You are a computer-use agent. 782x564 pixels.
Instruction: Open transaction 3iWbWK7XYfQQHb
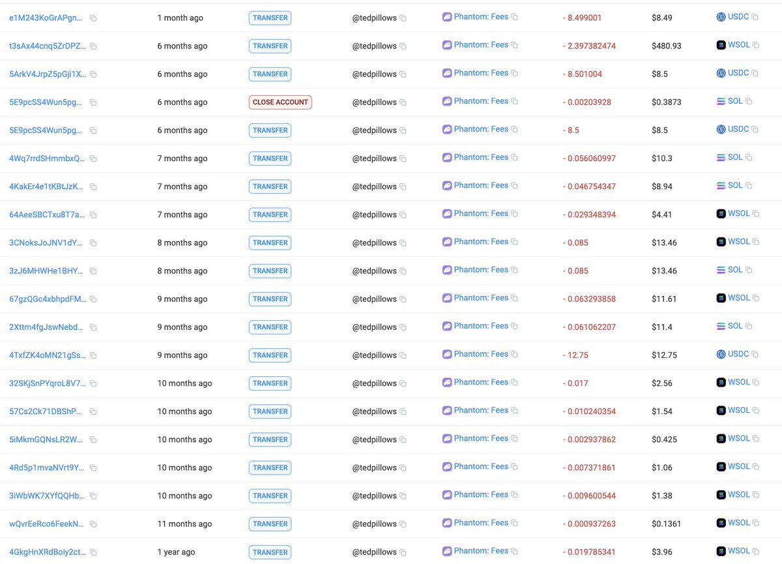pyautogui.click(x=47, y=496)
